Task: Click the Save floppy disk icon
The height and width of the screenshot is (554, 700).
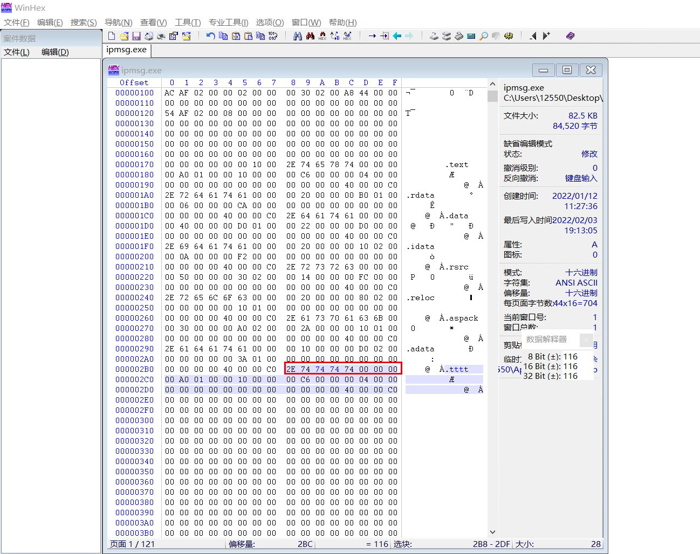Action: point(136,36)
